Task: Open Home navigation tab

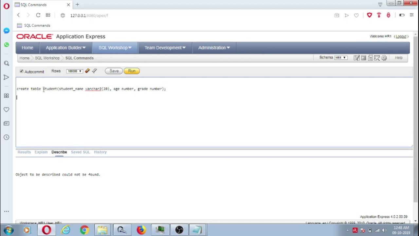Action: point(27,48)
